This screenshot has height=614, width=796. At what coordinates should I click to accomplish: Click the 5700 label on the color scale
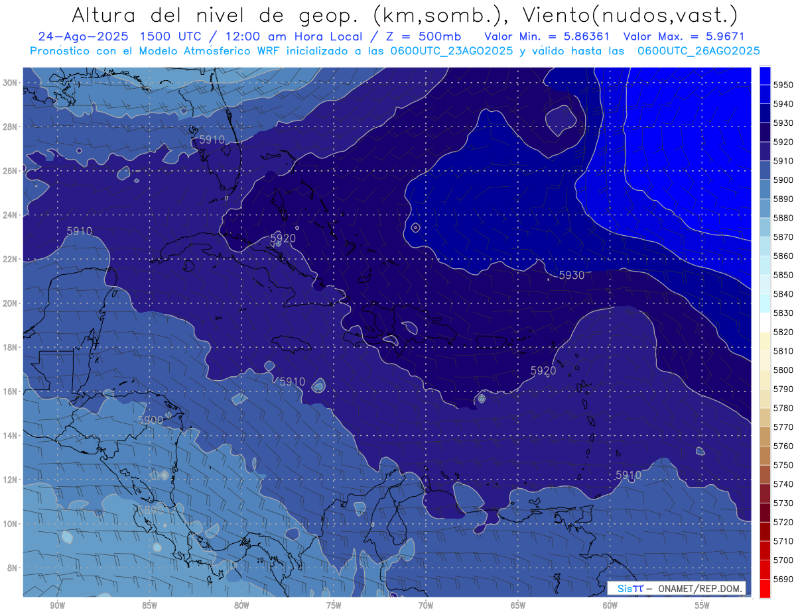point(783,560)
